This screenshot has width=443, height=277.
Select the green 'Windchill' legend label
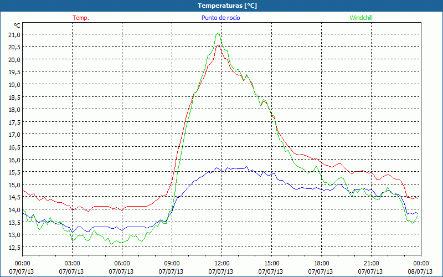pyautogui.click(x=361, y=18)
